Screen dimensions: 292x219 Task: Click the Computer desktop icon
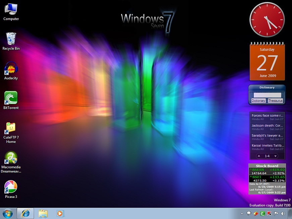11,9
